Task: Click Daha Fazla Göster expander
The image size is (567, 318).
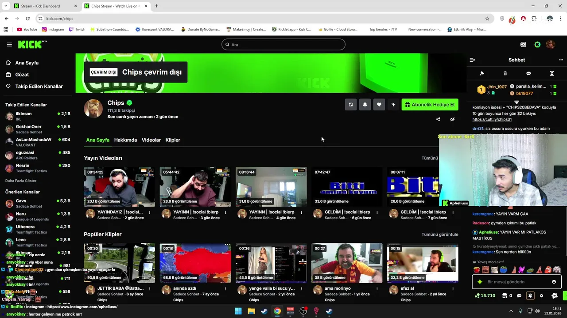Action: [x=21, y=181]
